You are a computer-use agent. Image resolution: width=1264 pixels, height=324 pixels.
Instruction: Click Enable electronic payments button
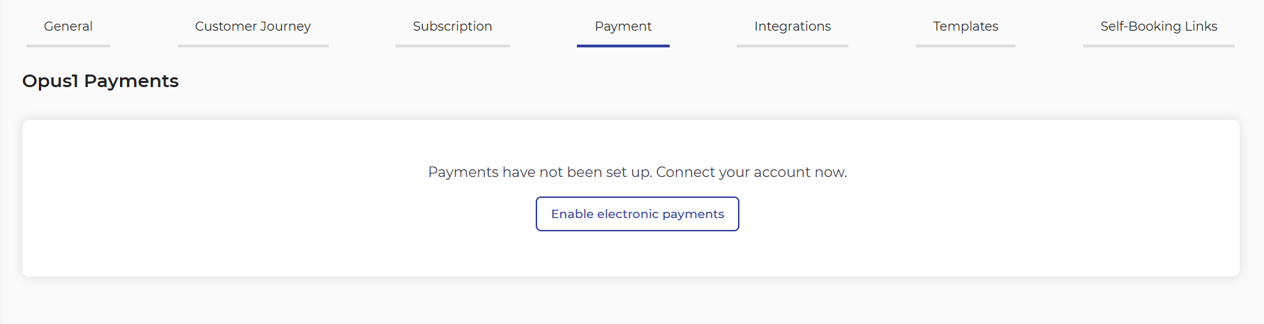click(638, 214)
